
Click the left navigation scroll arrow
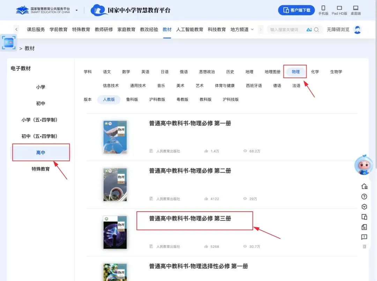click(x=16, y=29)
